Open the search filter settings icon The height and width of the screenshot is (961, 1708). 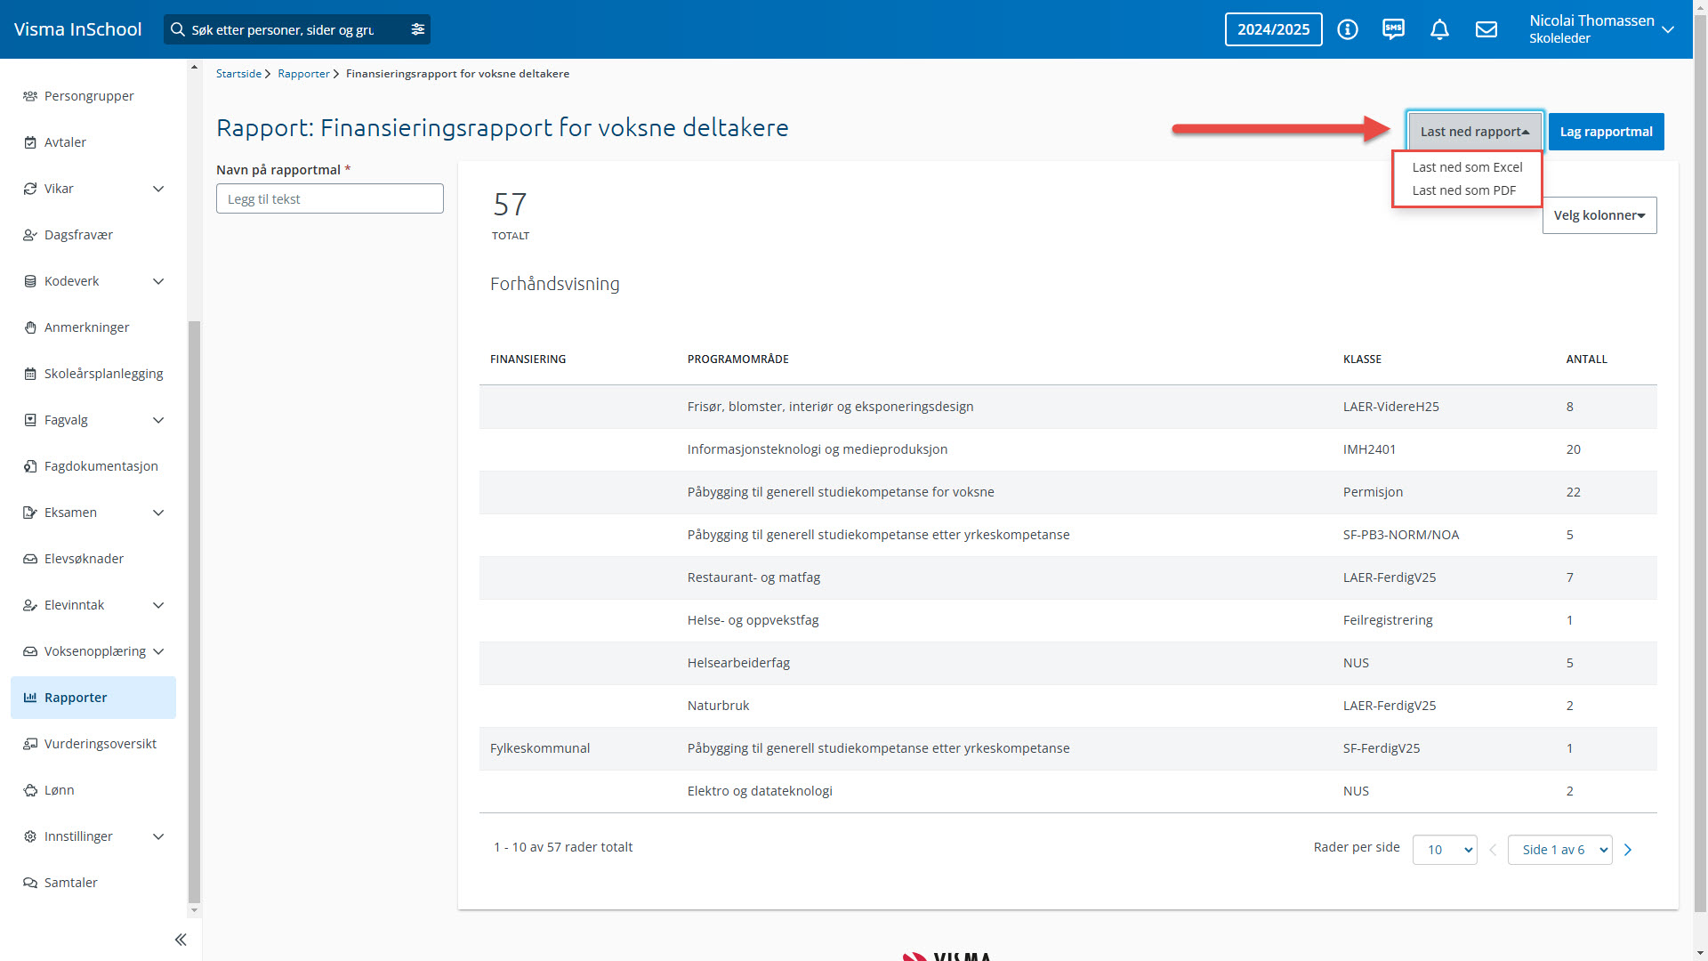tap(417, 29)
